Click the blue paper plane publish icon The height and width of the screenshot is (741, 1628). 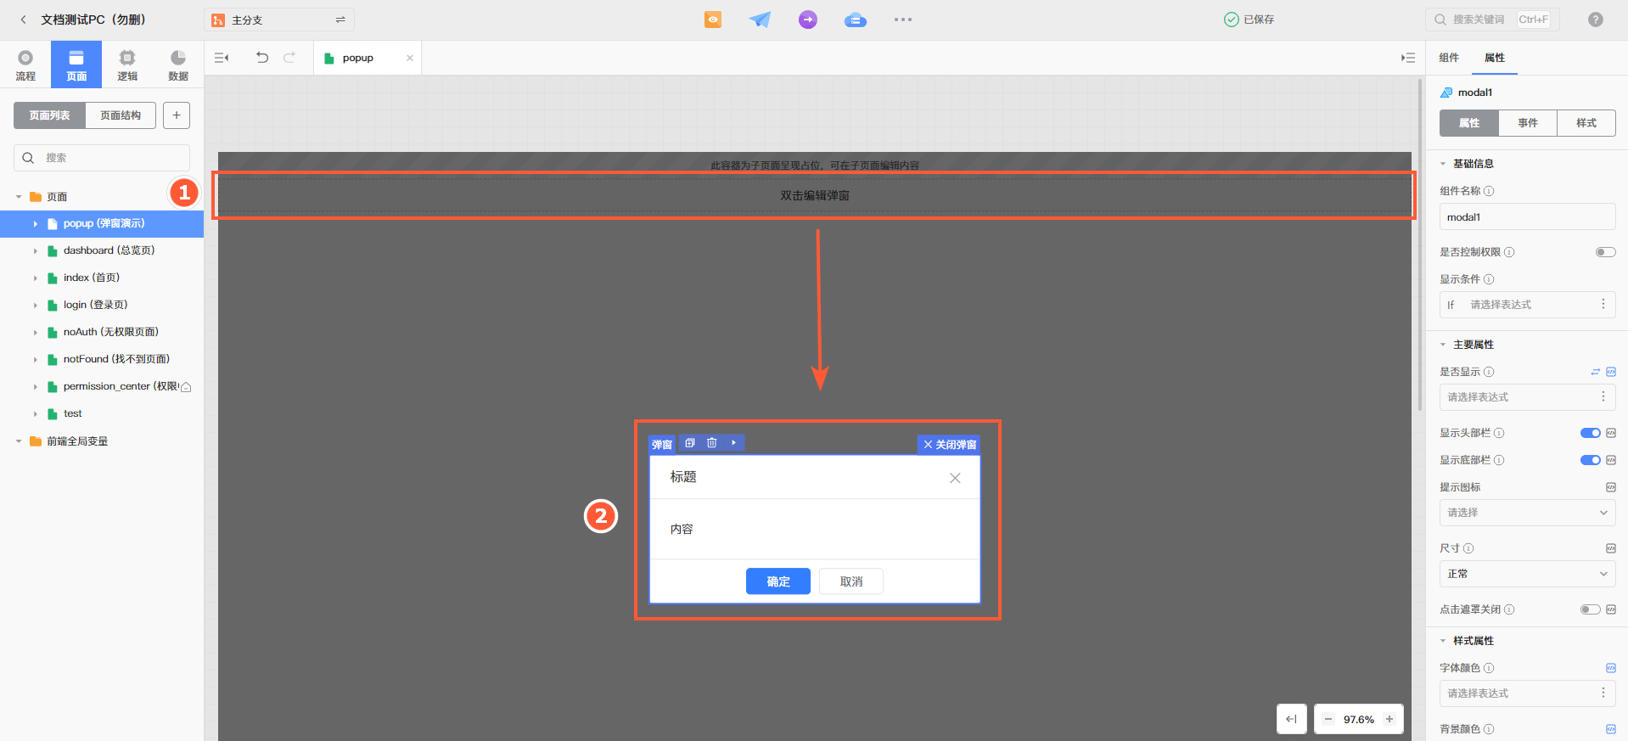[760, 20]
